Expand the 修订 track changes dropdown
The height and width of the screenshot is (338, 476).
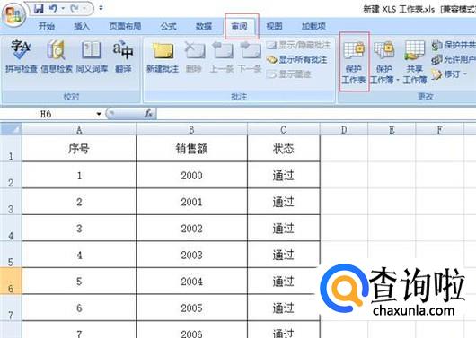(x=449, y=74)
